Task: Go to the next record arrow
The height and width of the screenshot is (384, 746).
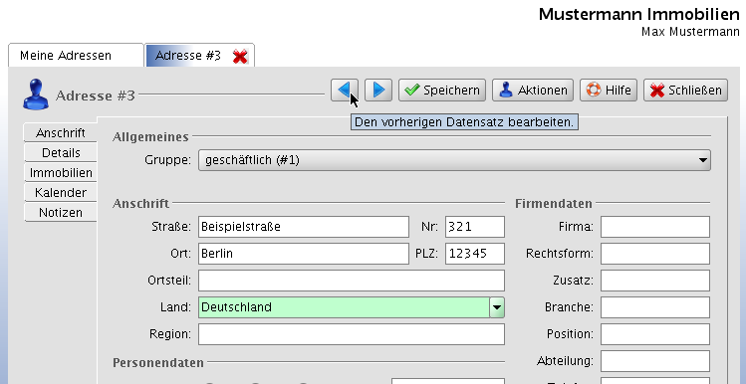Action: coord(378,90)
